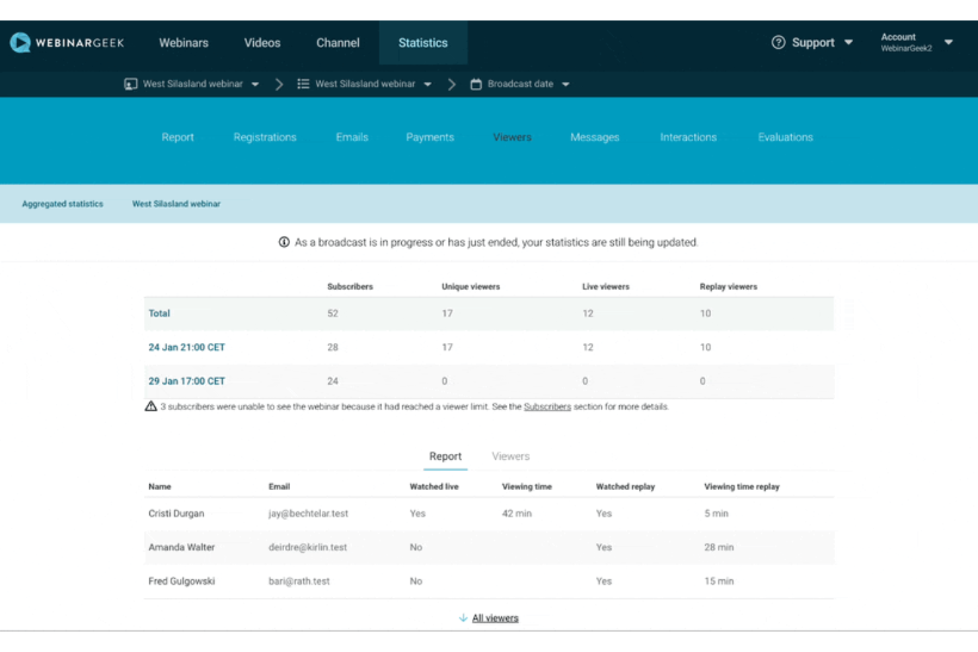The image size is (978, 652).
Task: Open the Subscribers section link
Action: pos(547,406)
